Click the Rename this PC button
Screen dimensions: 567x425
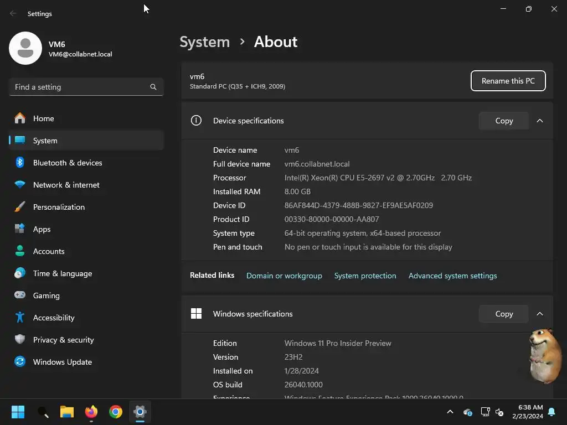pyautogui.click(x=508, y=81)
